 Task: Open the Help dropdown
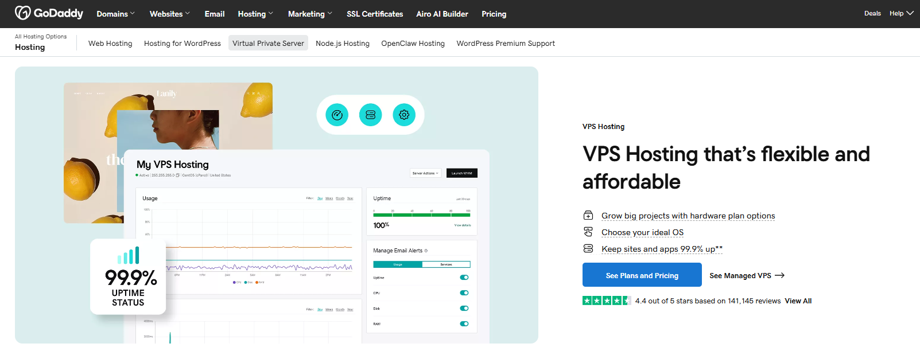(901, 13)
